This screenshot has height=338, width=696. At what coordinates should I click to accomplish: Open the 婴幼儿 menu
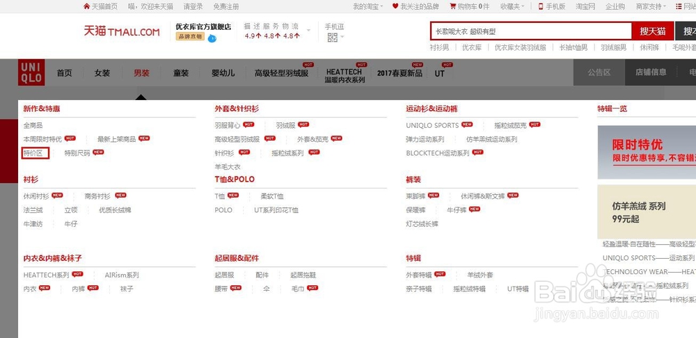pos(223,73)
